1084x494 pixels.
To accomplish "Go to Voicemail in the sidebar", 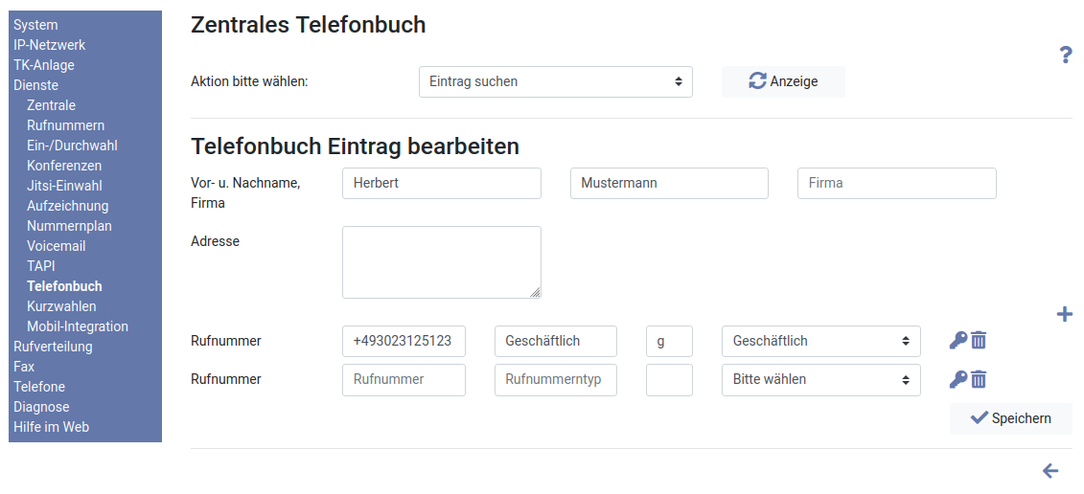I will point(56,246).
